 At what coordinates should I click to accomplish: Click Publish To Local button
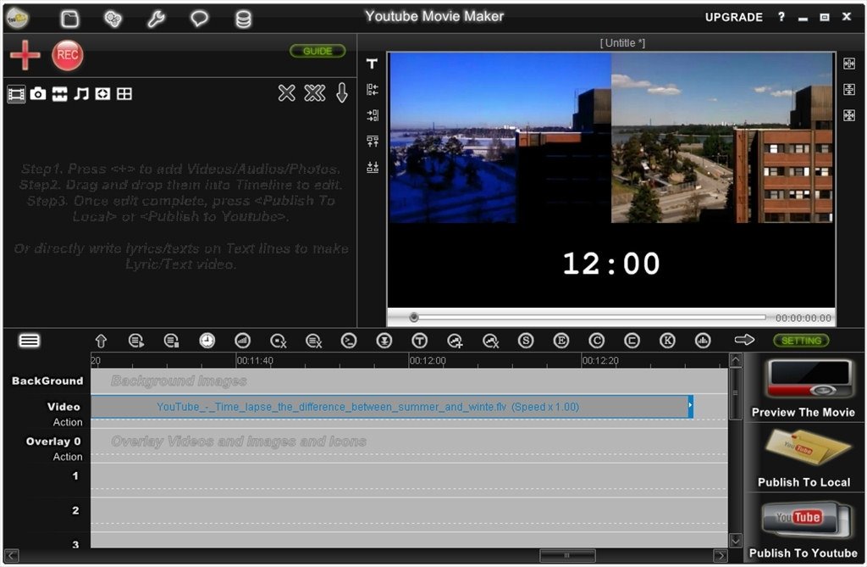tap(803, 458)
